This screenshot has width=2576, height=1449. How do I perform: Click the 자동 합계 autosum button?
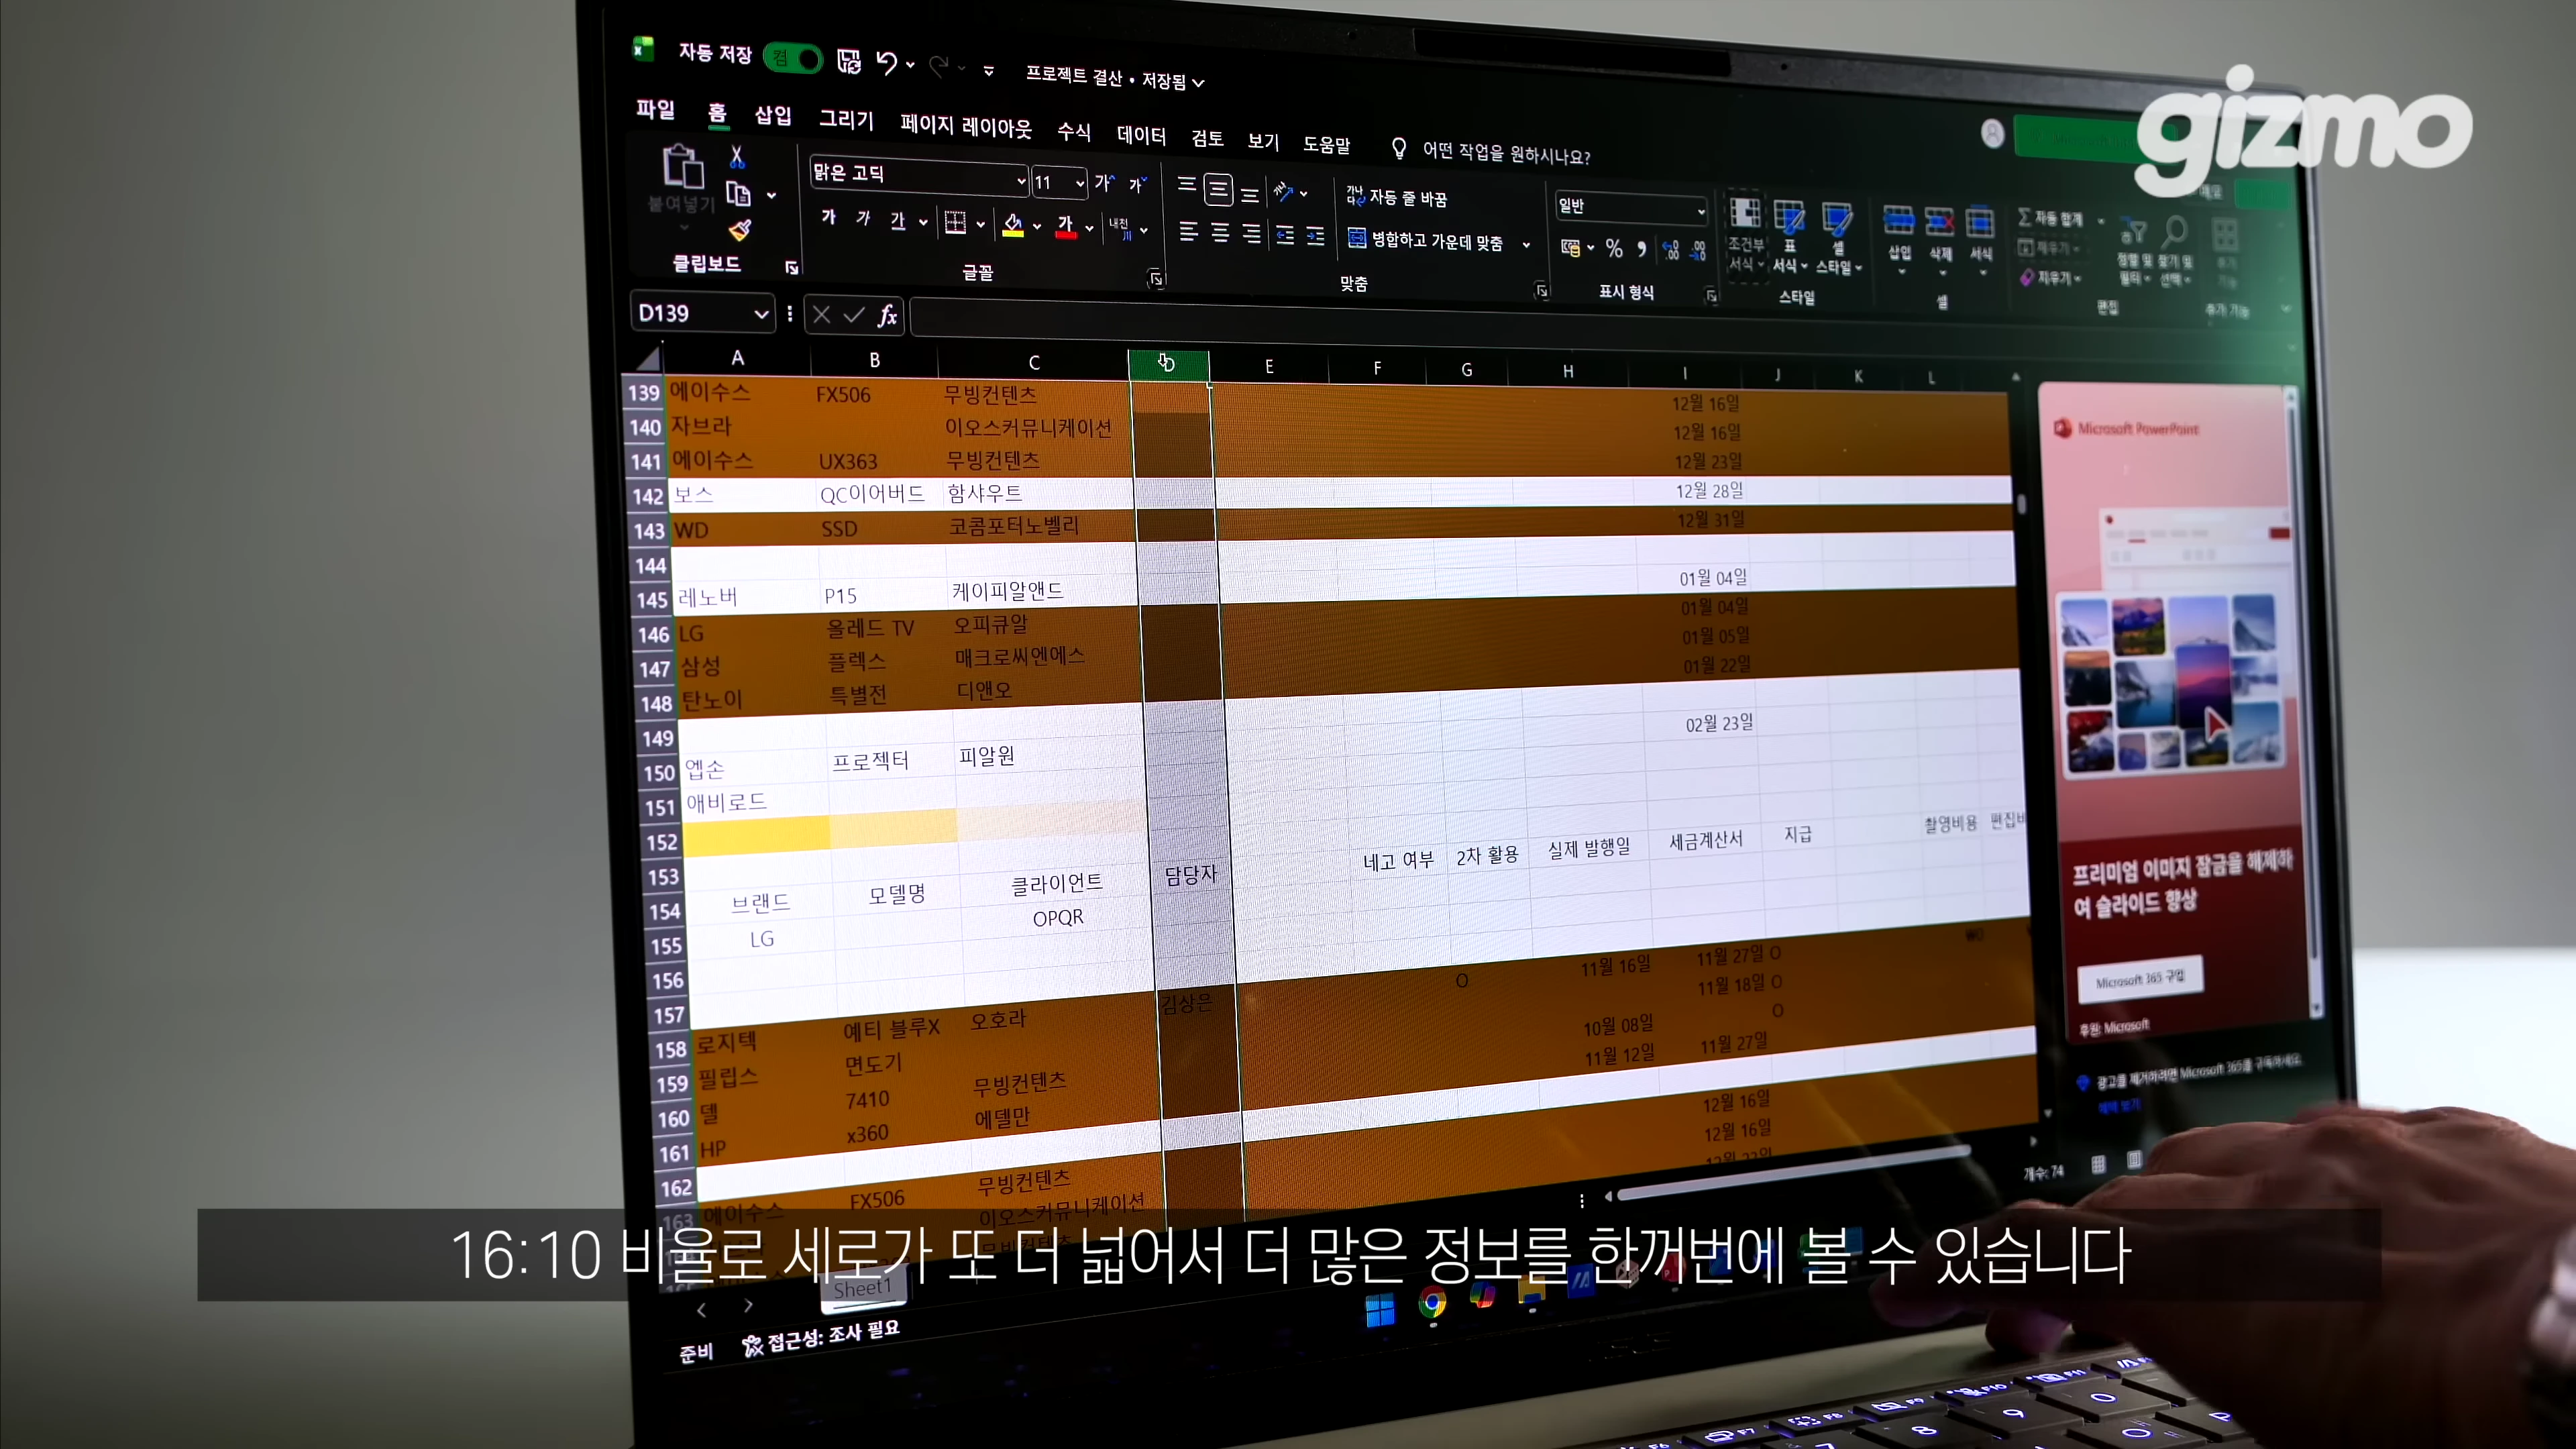tap(2052, 218)
